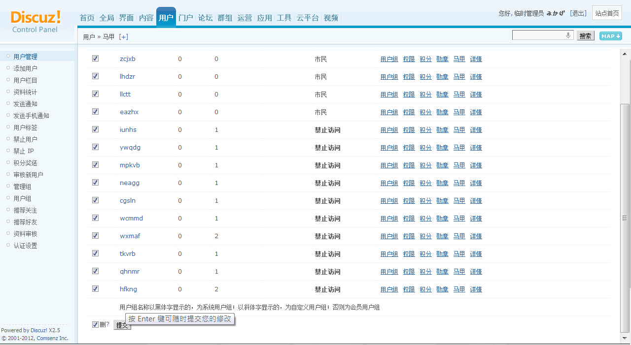
Task: Open 审核新用户 from the sidebar
Action: [29, 175]
